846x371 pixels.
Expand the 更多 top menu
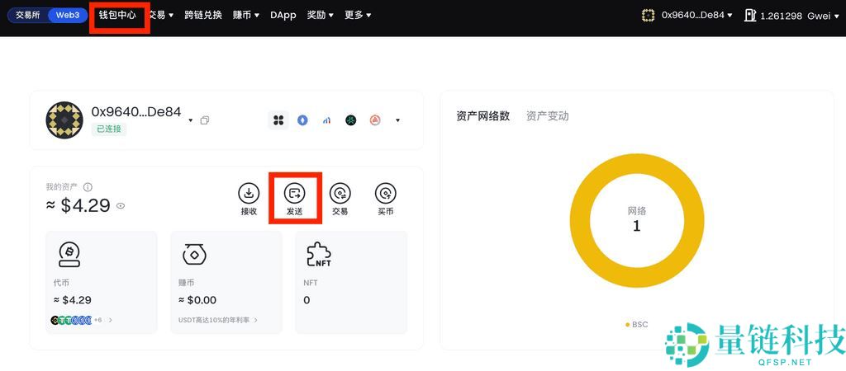pos(358,15)
